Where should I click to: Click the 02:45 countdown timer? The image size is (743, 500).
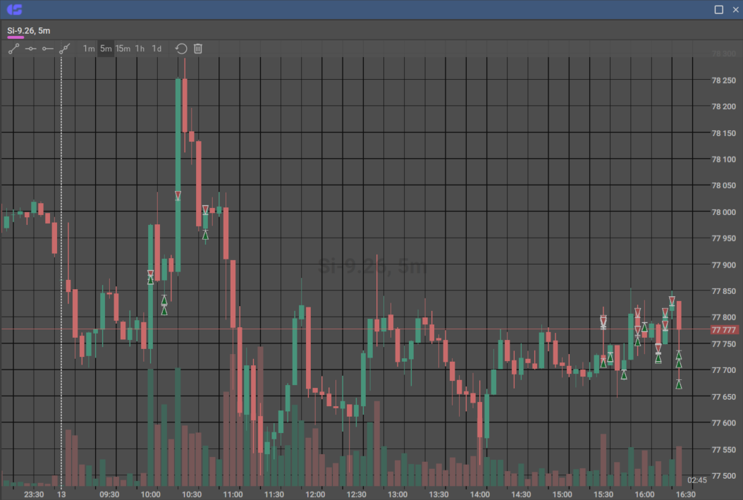697,480
